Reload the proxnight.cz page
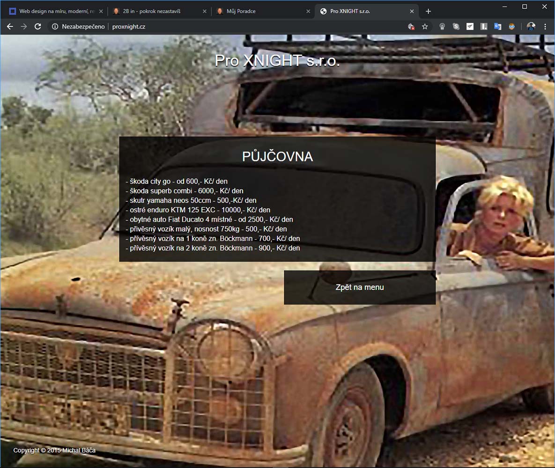This screenshot has width=555, height=468. coord(38,27)
